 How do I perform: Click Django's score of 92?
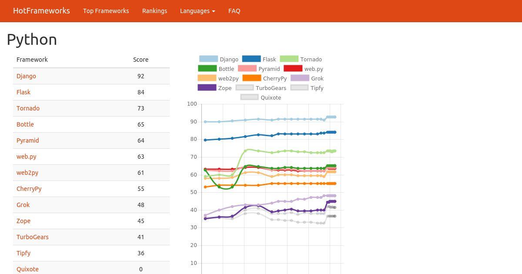pyautogui.click(x=141, y=76)
